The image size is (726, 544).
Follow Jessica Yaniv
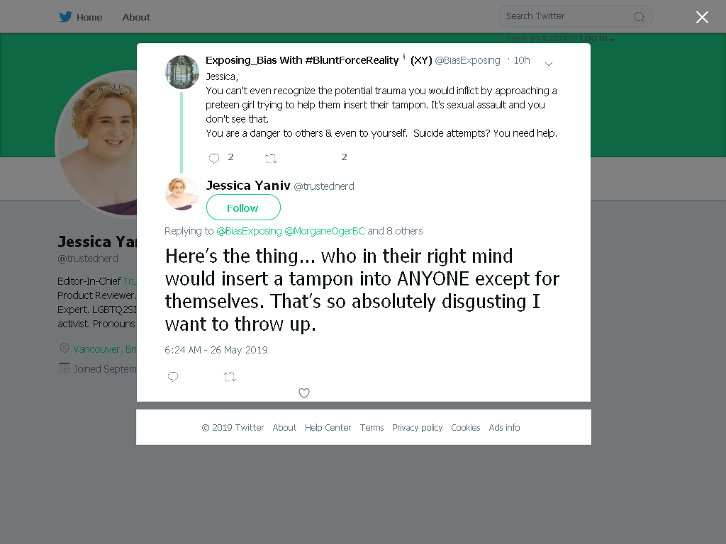243,208
